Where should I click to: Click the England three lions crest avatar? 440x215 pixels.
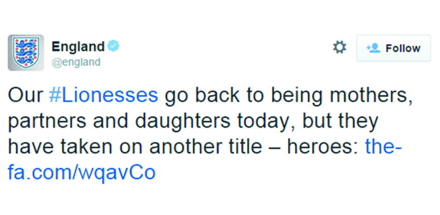[26, 53]
